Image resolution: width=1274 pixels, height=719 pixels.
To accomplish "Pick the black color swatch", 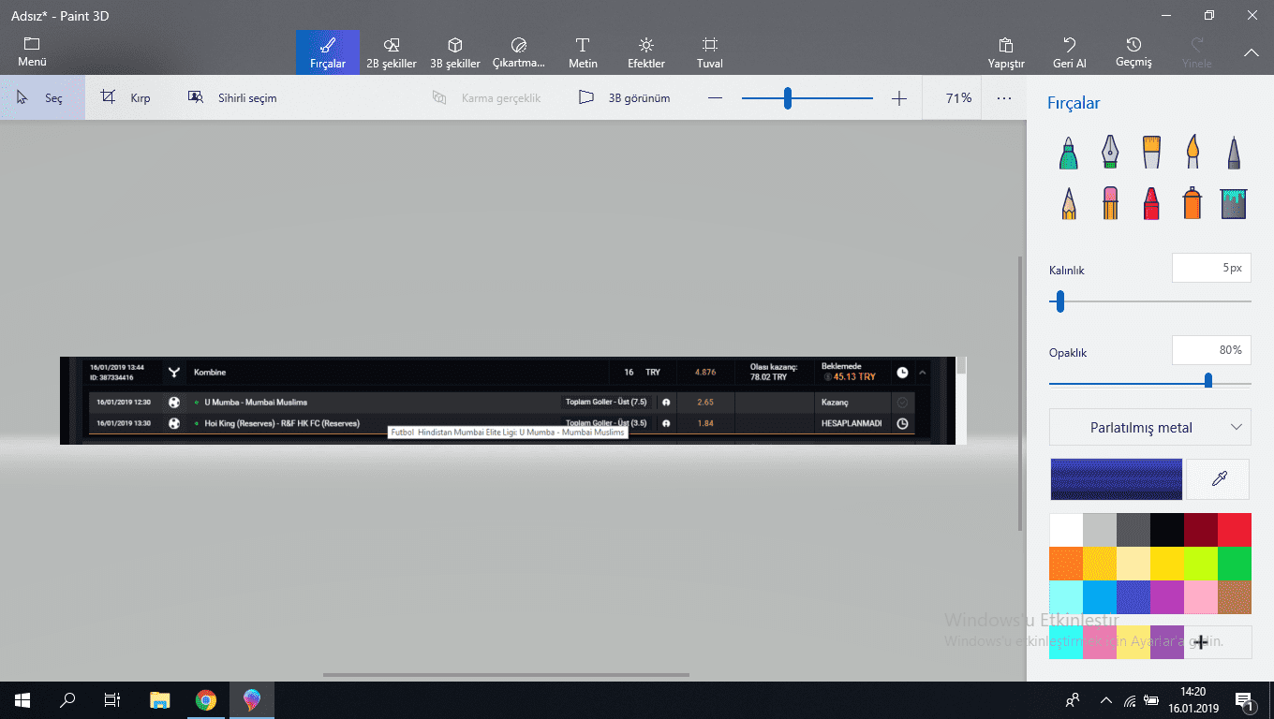I will click(x=1167, y=530).
